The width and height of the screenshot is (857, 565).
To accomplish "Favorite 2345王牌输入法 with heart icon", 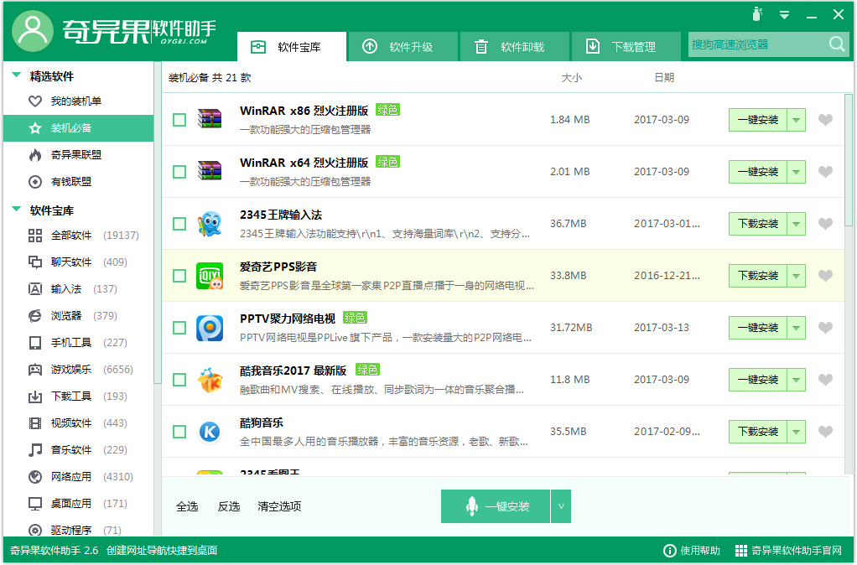I will point(825,224).
